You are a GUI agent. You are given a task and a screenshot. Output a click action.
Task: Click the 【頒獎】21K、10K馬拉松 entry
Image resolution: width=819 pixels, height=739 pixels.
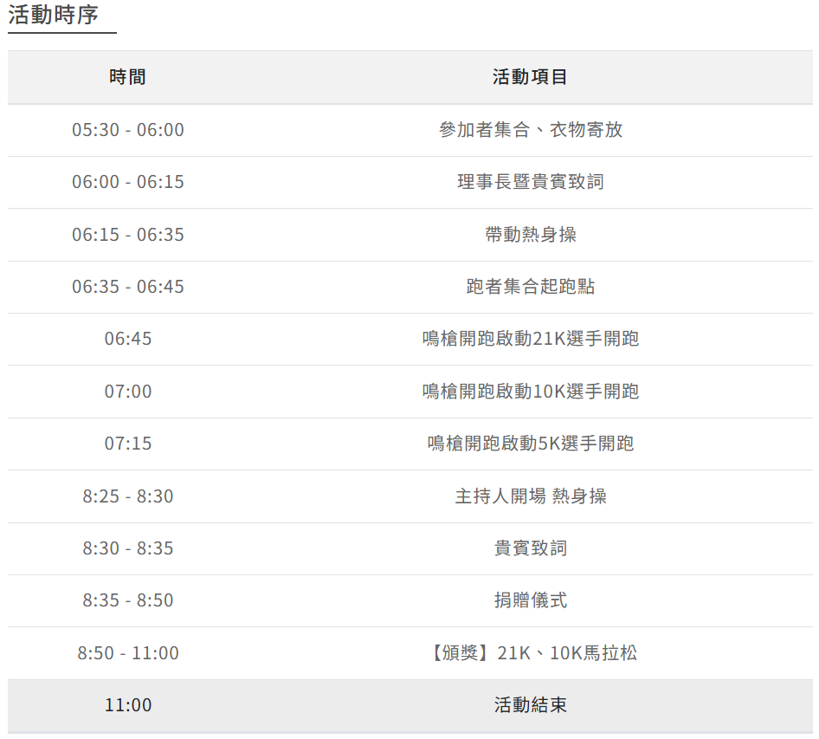[x=530, y=653]
